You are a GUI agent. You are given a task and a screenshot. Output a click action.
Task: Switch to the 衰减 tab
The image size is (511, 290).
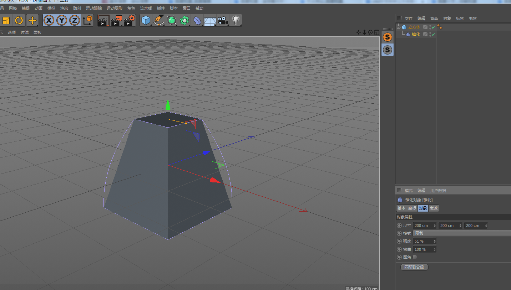[x=434, y=208]
